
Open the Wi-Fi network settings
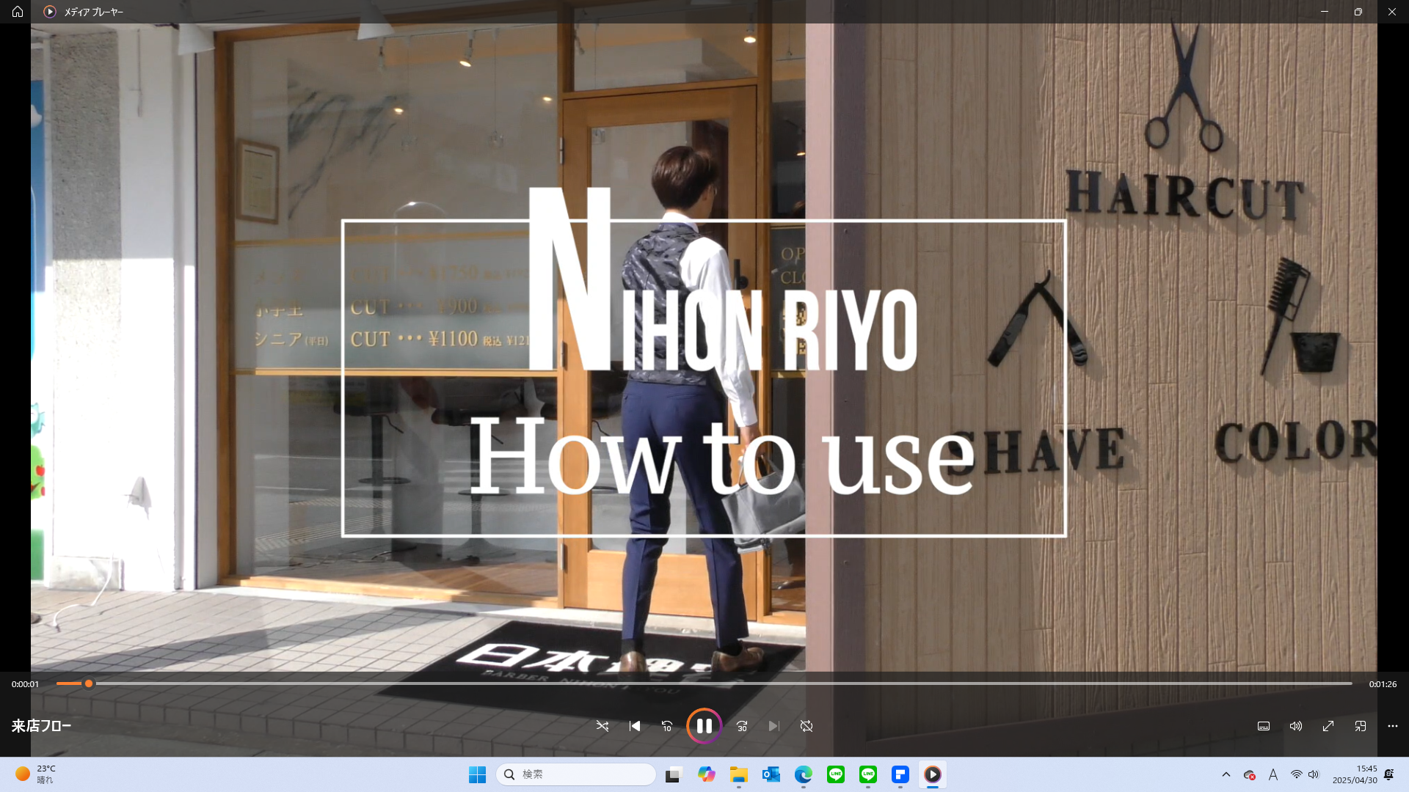tap(1297, 774)
